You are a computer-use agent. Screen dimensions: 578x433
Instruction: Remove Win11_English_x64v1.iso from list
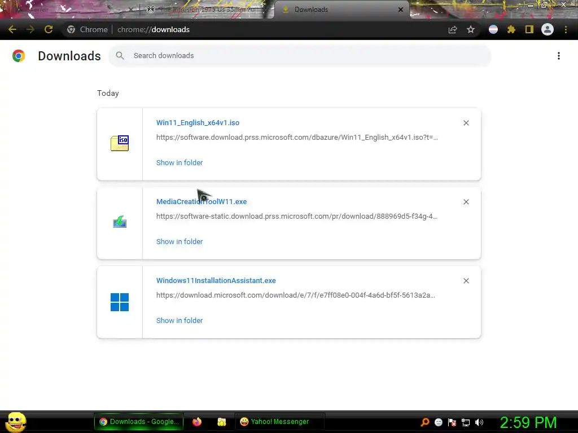[x=466, y=123]
